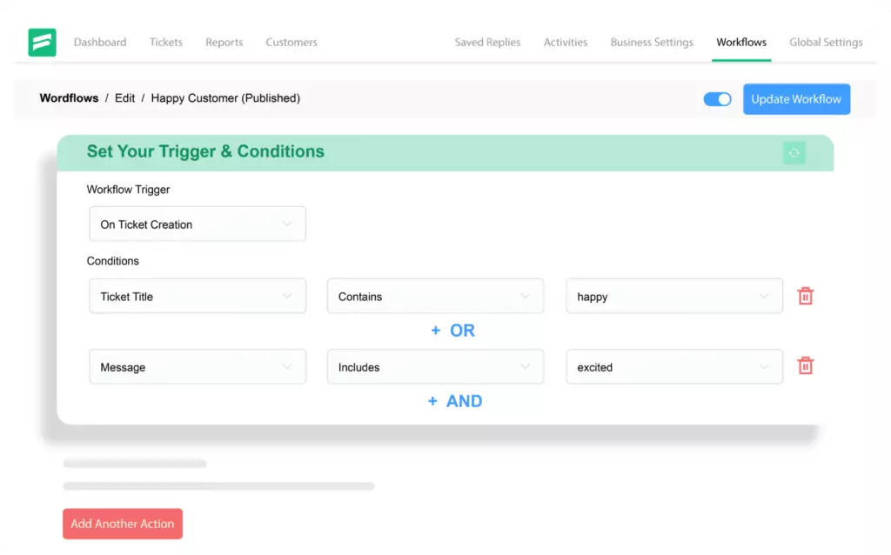The height and width of the screenshot is (555, 891).
Task: Open the Customers tab
Action: (291, 42)
